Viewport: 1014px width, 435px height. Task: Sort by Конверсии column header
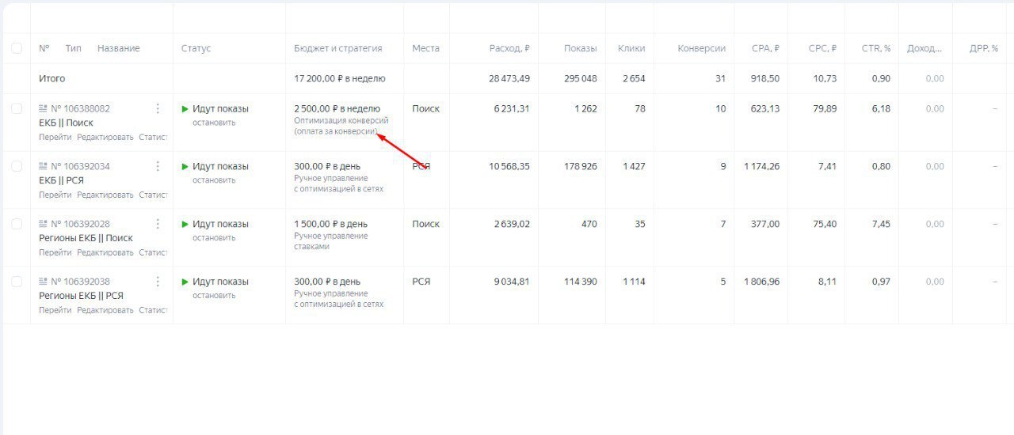pos(702,48)
